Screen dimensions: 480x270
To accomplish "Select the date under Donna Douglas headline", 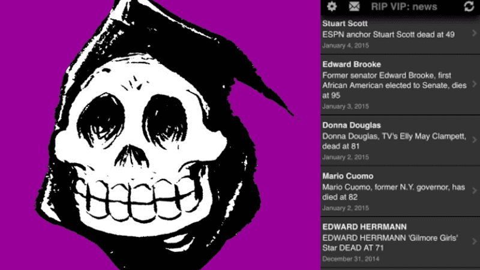I will 346,157.
